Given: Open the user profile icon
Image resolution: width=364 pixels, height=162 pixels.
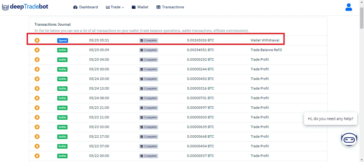Looking at the screenshot, I should 349,7.
